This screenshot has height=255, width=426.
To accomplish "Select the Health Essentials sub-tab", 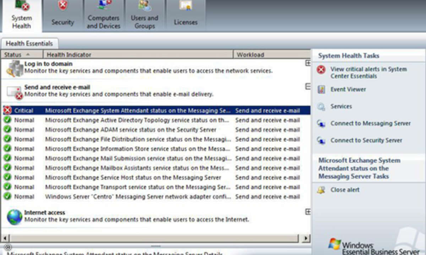I will [29, 44].
